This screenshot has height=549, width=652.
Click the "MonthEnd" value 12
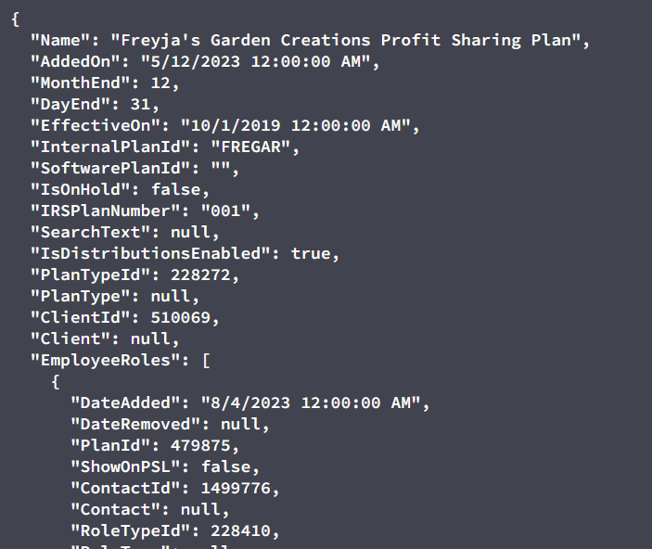[x=160, y=83]
